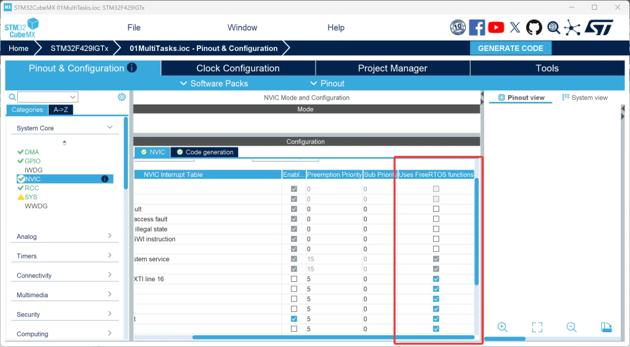
Task: Fit pinout view to screen icon
Action: pyautogui.click(x=537, y=327)
